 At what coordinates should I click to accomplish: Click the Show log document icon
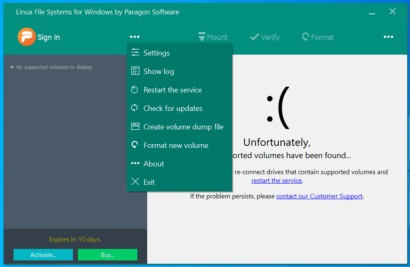[x=135, y=71]
